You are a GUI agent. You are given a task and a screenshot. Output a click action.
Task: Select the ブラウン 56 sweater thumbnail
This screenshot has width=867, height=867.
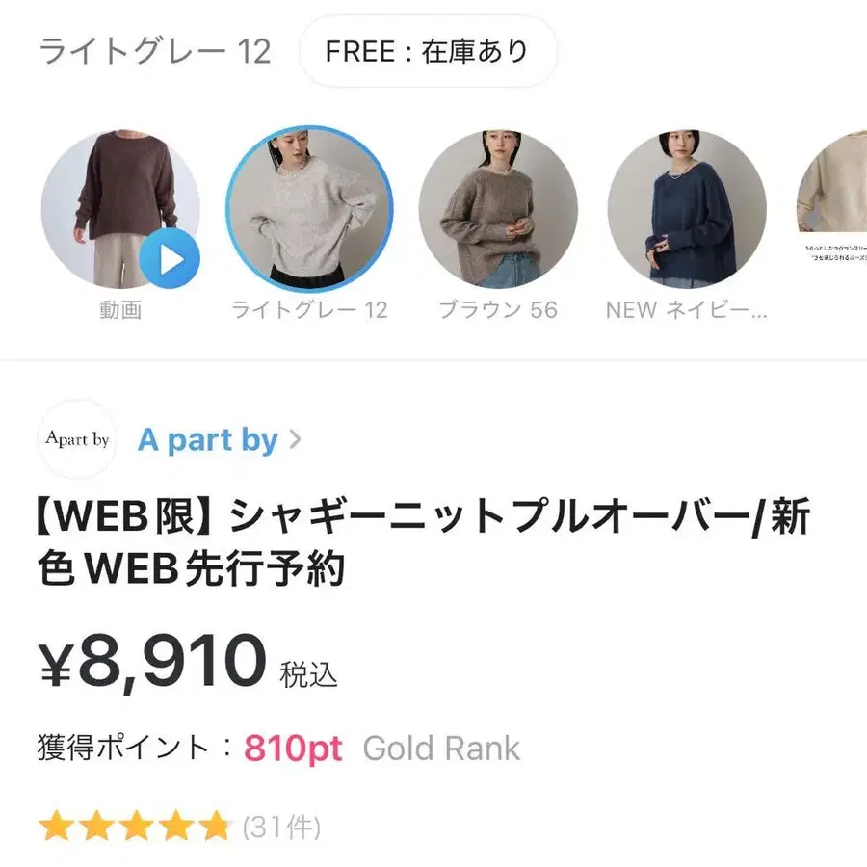[498, 209]
